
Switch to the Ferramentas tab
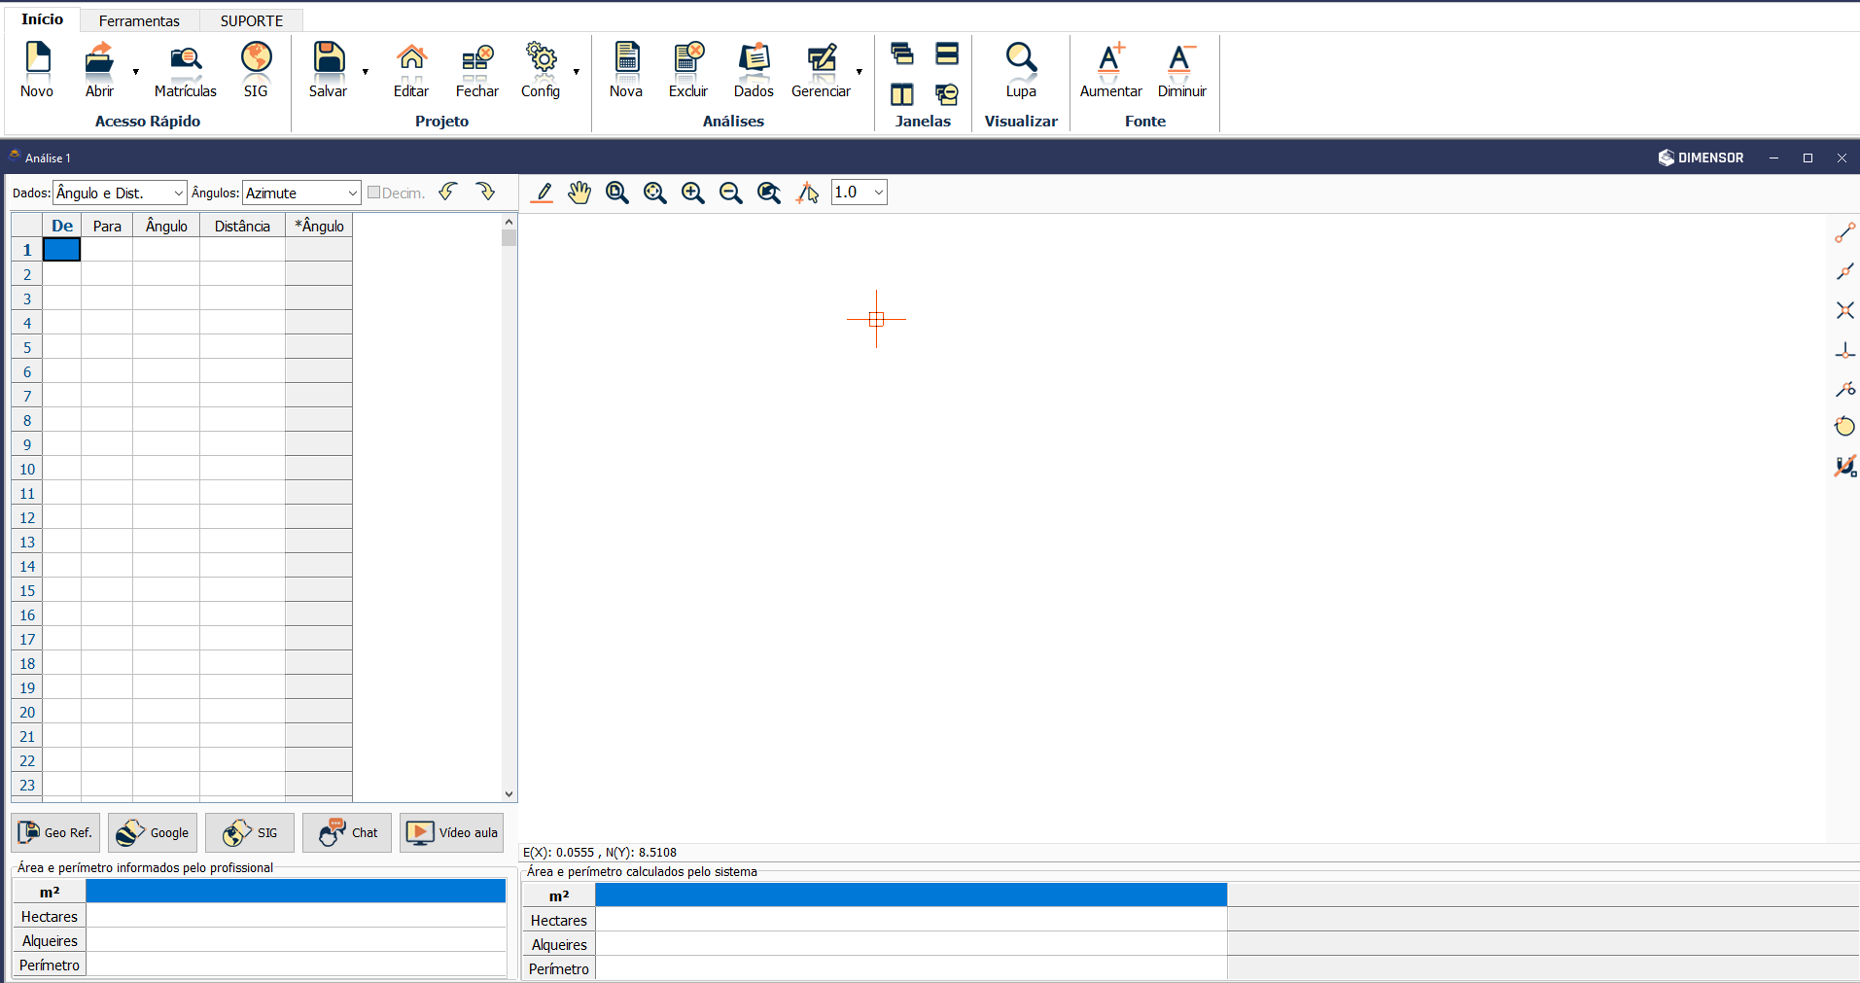click(x=139, y=20)
